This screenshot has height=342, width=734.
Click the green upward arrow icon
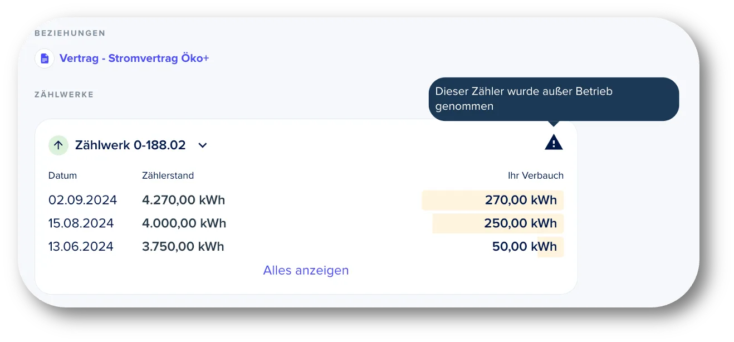(58, 145)
